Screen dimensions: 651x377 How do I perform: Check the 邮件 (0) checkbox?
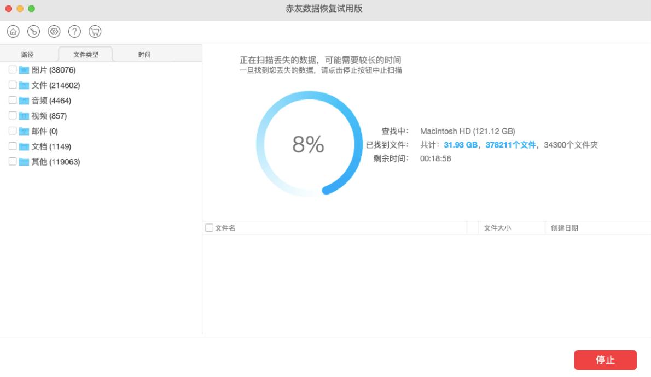(13, 131)
